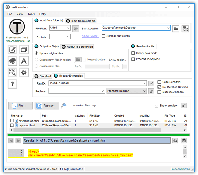Click the results path bar
This screenshot has width=198, height=175.
click(x=96, y=140)
